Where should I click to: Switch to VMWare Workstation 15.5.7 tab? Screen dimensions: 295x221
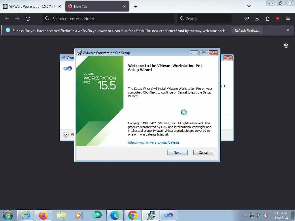tap(32, 6)
